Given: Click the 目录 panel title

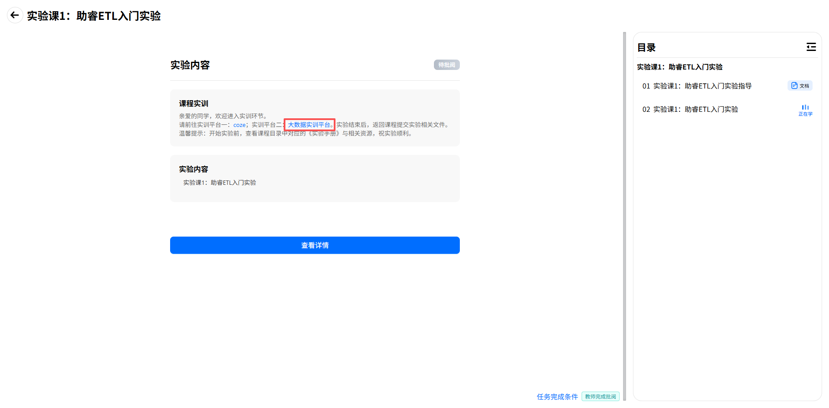Looking at the screenshot, I should (646, 47).
